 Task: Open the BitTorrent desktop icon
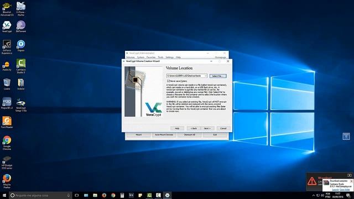(21, 27)
